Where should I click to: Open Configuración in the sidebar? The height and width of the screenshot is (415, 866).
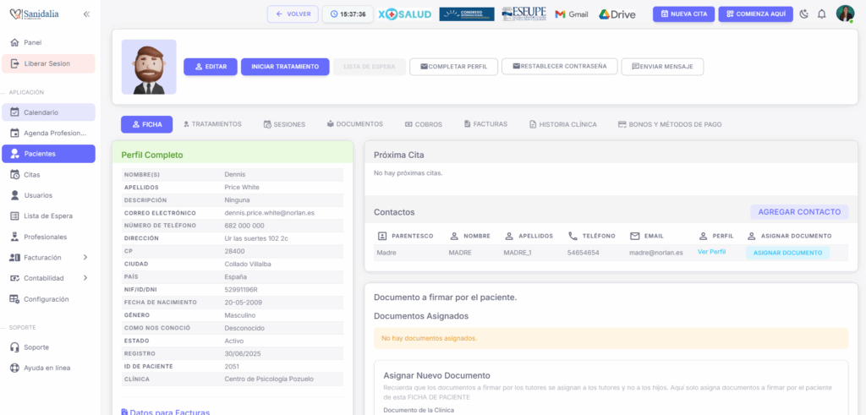pyautogui.click(x=48, y=299)
